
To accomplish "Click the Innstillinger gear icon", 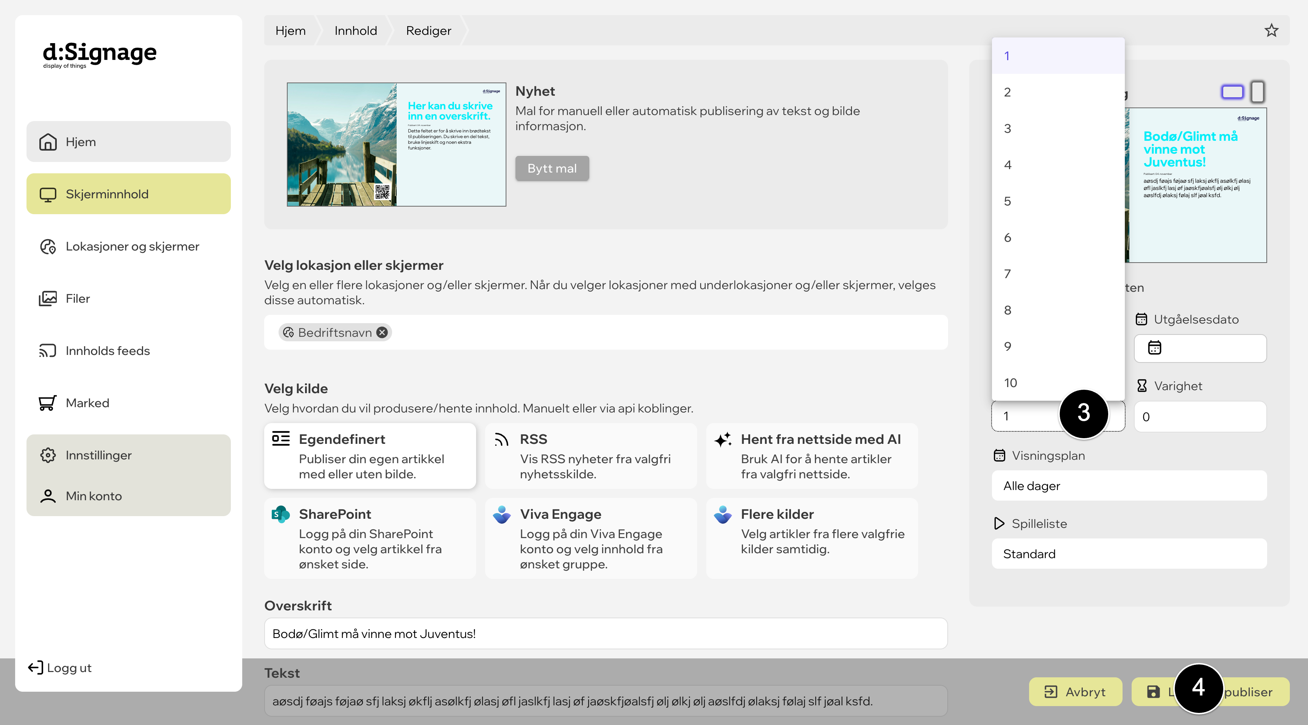I will 48,456.
